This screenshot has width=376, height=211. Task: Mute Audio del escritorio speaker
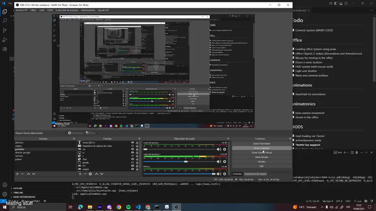pos(219,149)
